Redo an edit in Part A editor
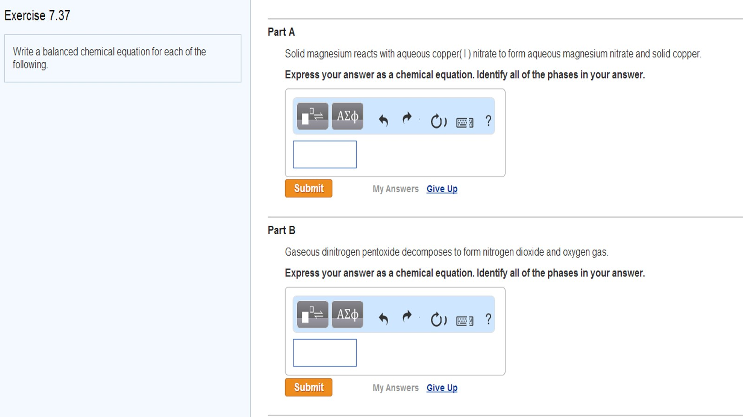 406,118
